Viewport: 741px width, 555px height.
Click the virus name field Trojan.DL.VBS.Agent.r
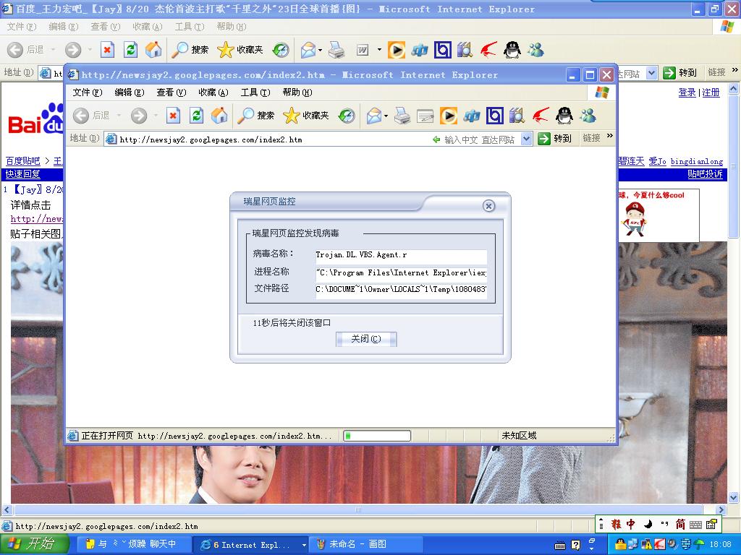point(401,255)
